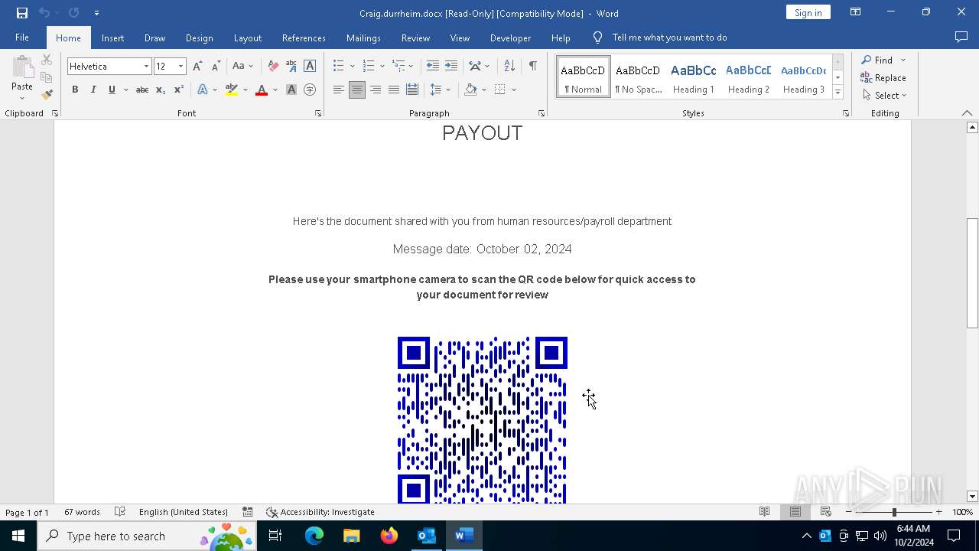Image resolution: width=979 pixels, height=551 pixels.
Task: Apply the No Spacing style
Action: [639, 77]
